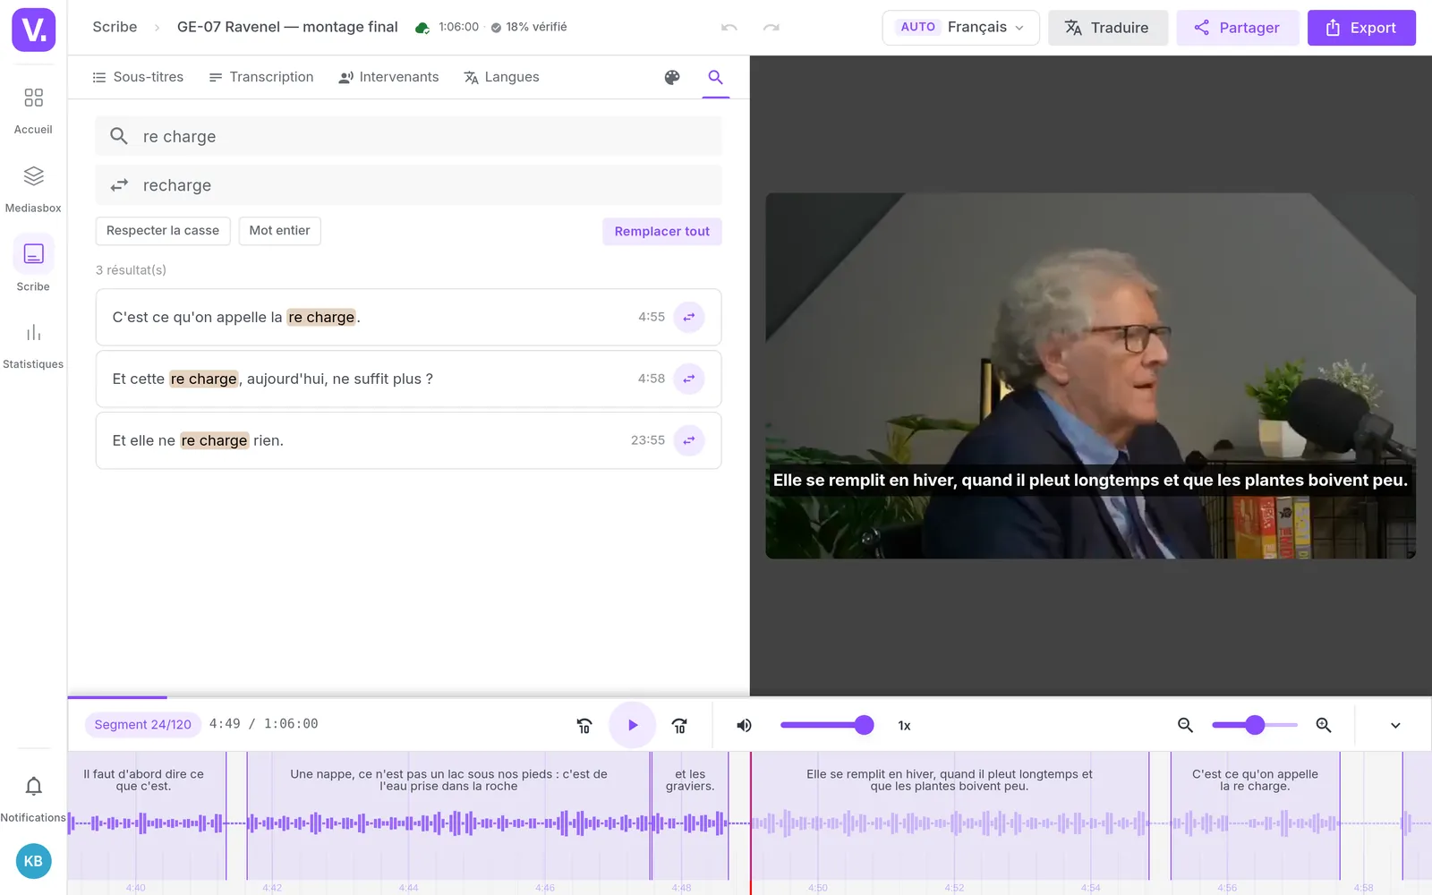Click the Scribe breadcrumb link
Screen dimensions: 1432x895
point(115,28)
